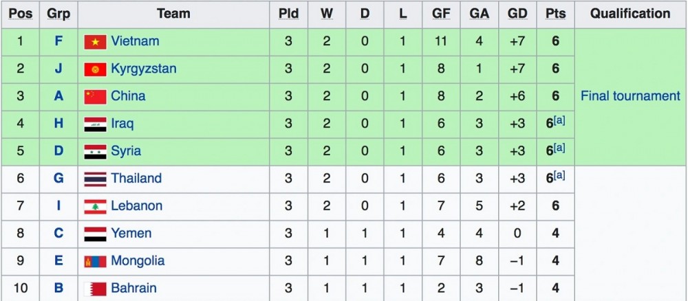
Task: Open the Vietnam team link
Action: point(135,41)
